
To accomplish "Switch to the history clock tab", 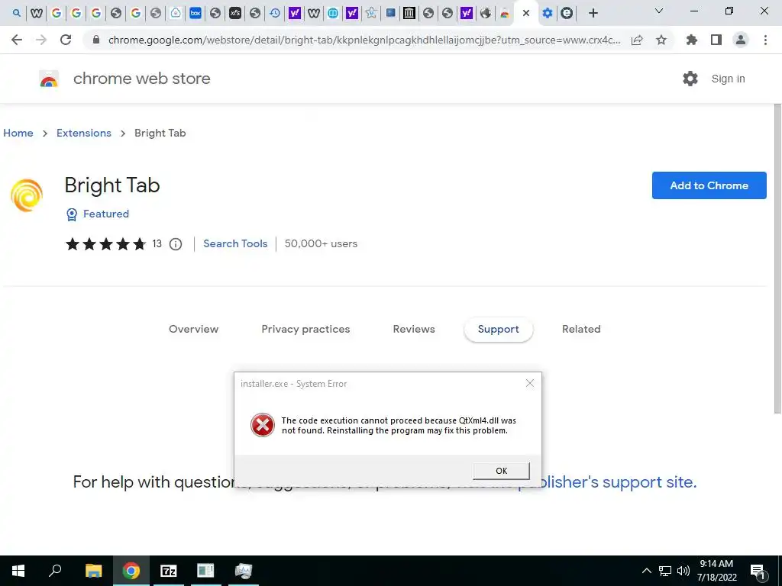I will (275, 13).
